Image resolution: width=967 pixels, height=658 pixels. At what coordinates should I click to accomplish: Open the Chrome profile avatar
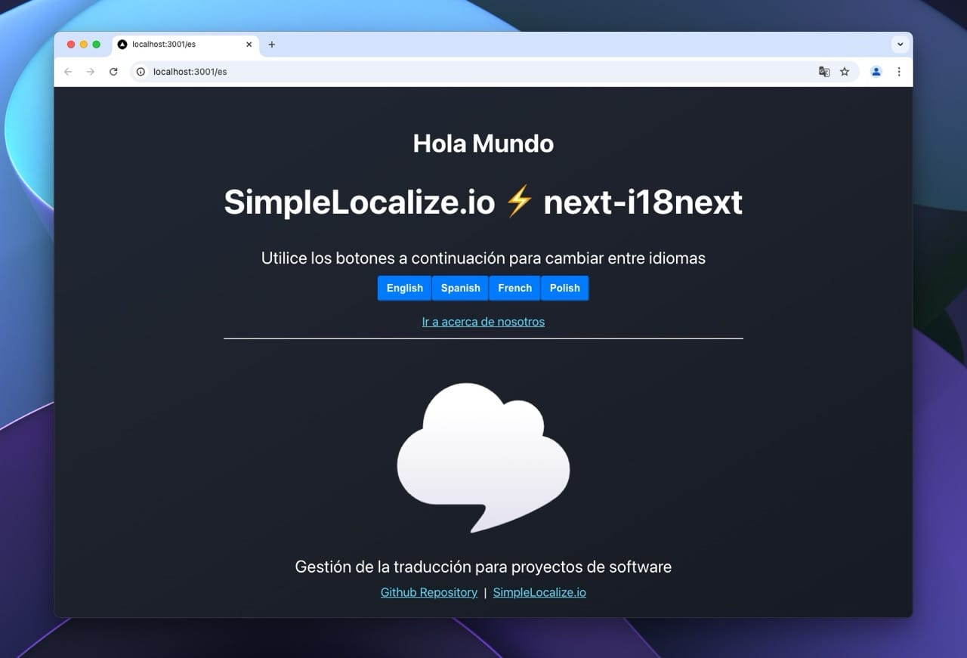[x=876, y=72]
